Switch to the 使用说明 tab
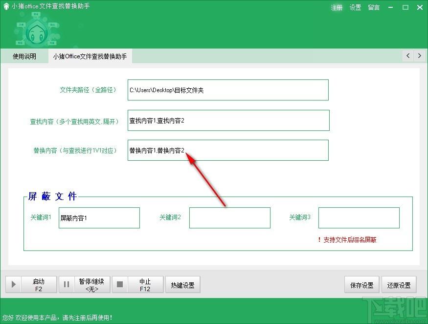 tap(24, 56)
